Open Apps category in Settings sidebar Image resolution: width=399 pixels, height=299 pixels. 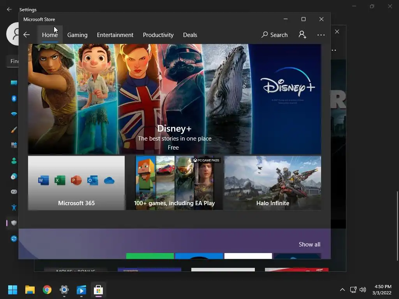(14, 145)
